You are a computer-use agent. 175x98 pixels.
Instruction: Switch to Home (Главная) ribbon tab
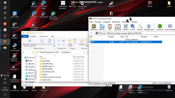click(x=33, y=36)
